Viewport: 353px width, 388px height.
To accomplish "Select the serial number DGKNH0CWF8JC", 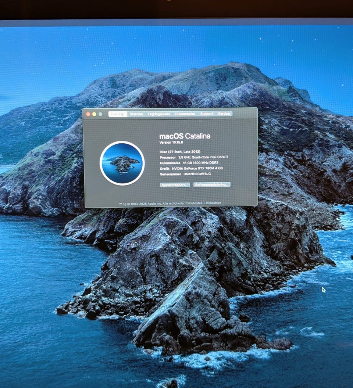I will coord(197,174).
